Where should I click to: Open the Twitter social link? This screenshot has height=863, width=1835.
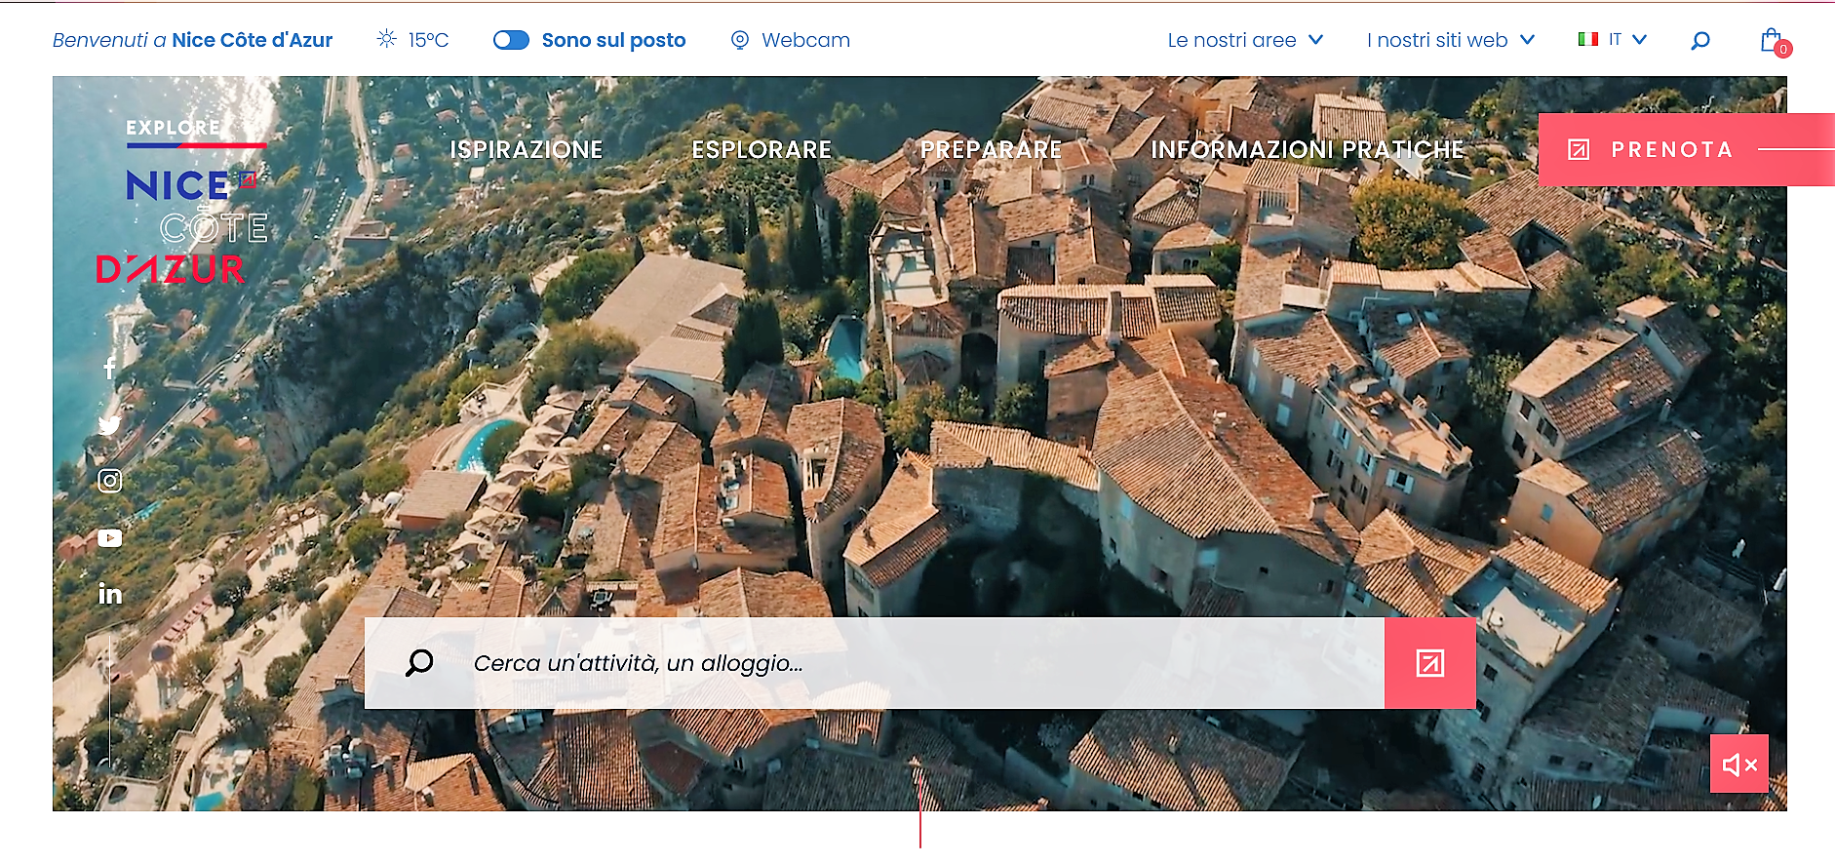pos(109,424)
